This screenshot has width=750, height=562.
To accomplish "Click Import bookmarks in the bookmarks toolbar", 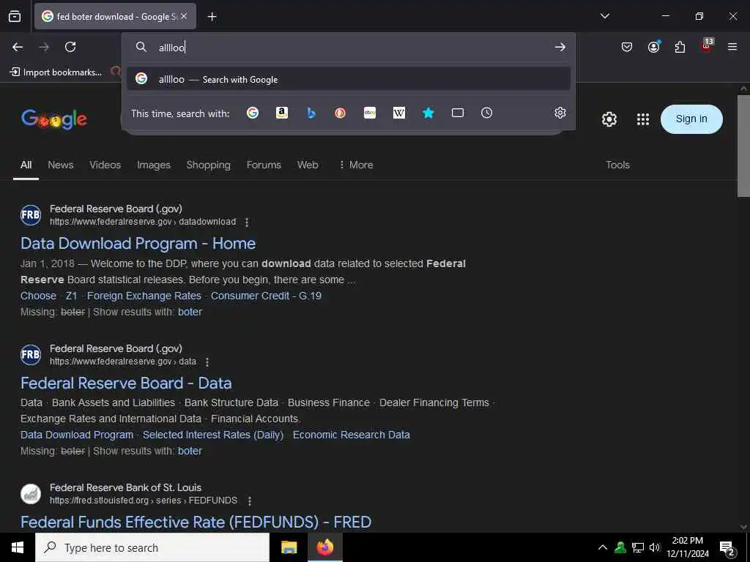I will [x=56, y=72].
